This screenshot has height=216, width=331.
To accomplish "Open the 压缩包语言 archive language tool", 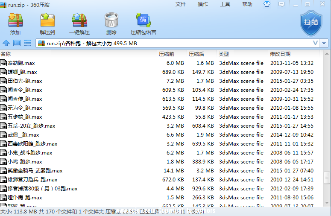I will pyautogui.click(x=143, y=23).
